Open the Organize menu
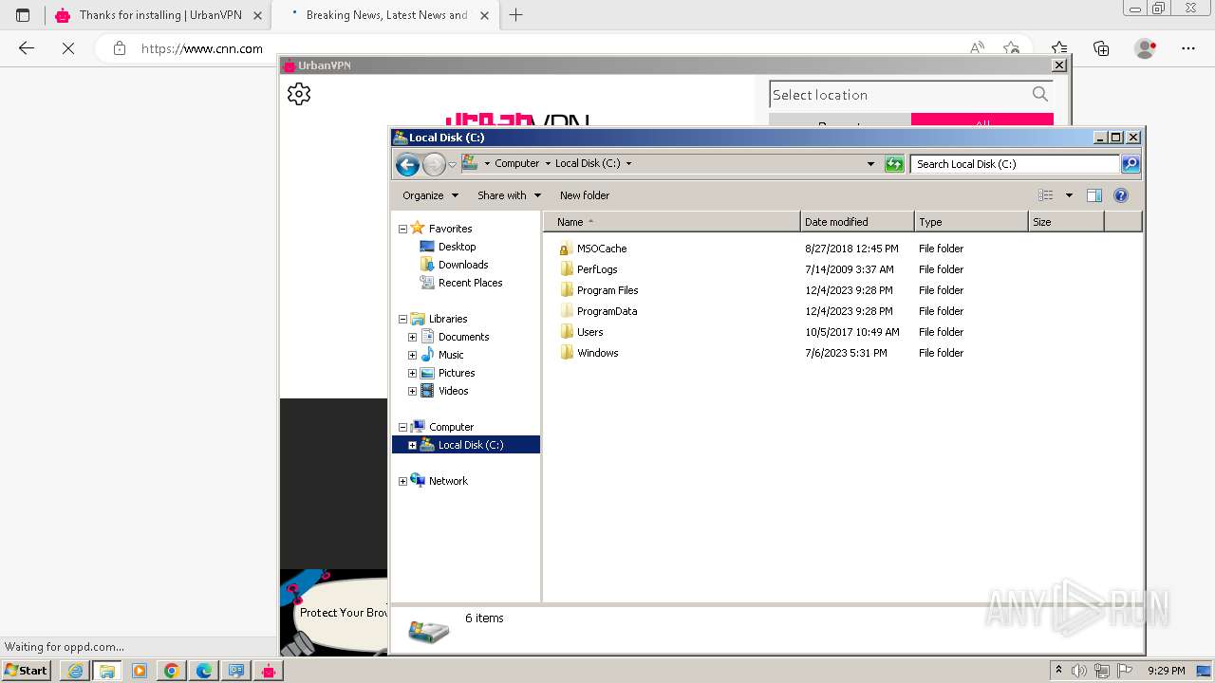The image size is (1215, 683). click(430, 195)
